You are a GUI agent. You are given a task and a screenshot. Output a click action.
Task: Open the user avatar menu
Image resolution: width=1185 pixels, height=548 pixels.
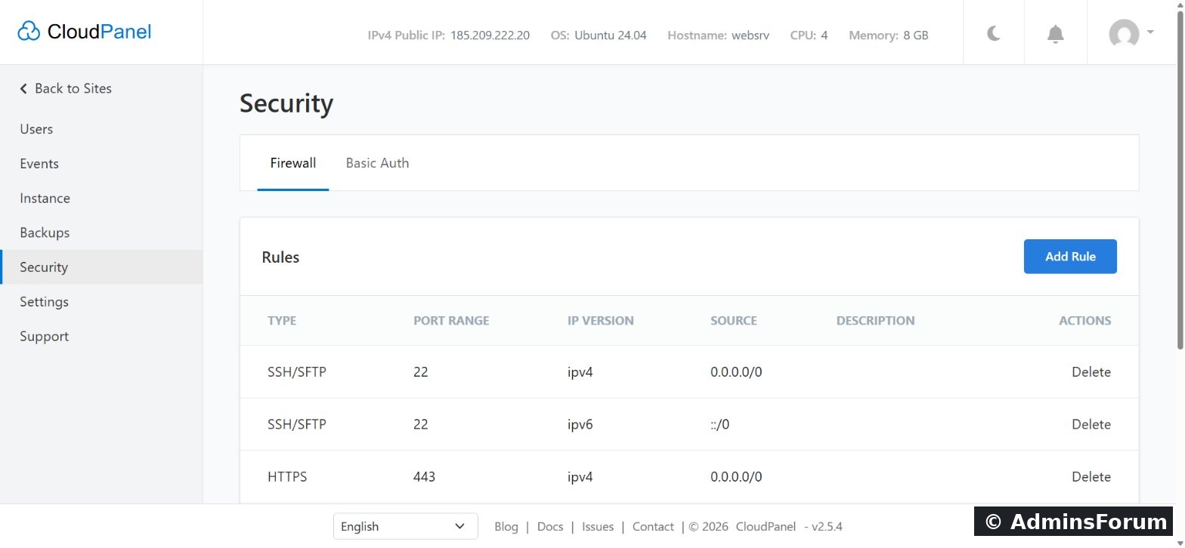pyautogui.click(x=1124, y=34)
